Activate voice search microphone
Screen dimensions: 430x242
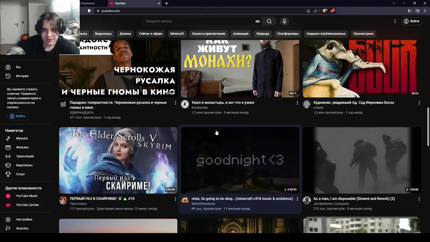pos(284,21)
